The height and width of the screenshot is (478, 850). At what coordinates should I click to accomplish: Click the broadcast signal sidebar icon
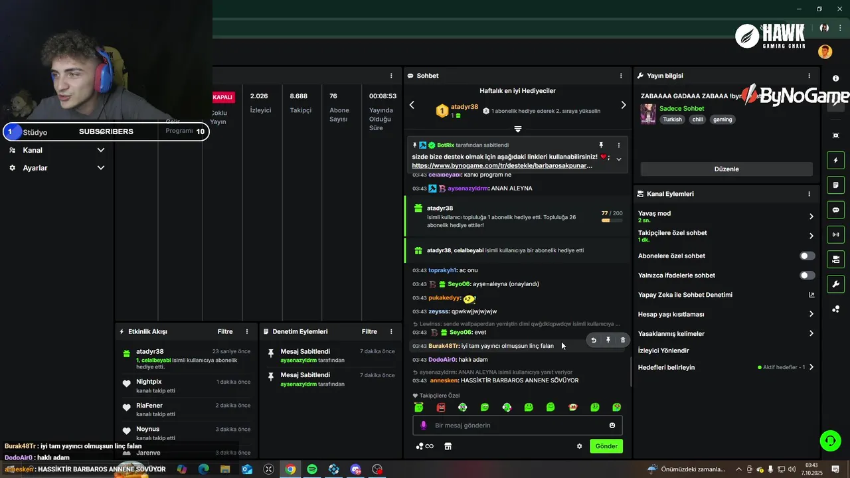tap(835, 234)
